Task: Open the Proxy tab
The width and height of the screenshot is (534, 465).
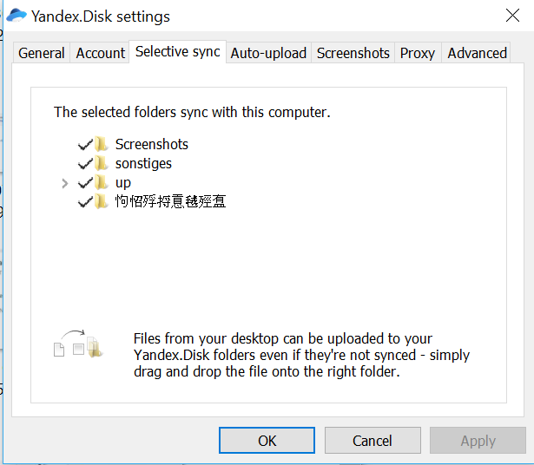Action: click(x=418, y=53)
